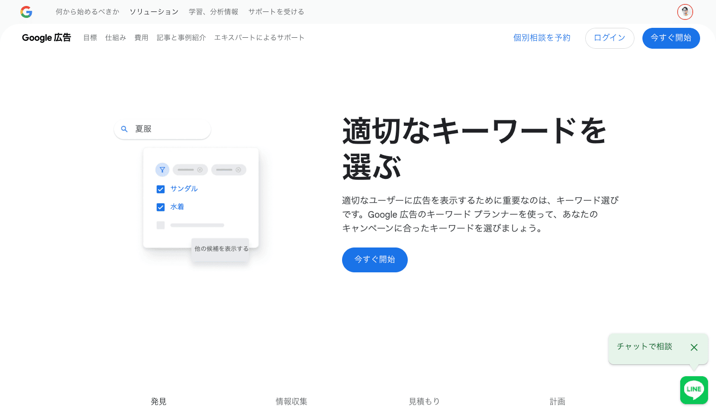The height and width of the screenshot is (412, 716).
Task: Select the 見積もり step tab
Action: click(424, 401)
